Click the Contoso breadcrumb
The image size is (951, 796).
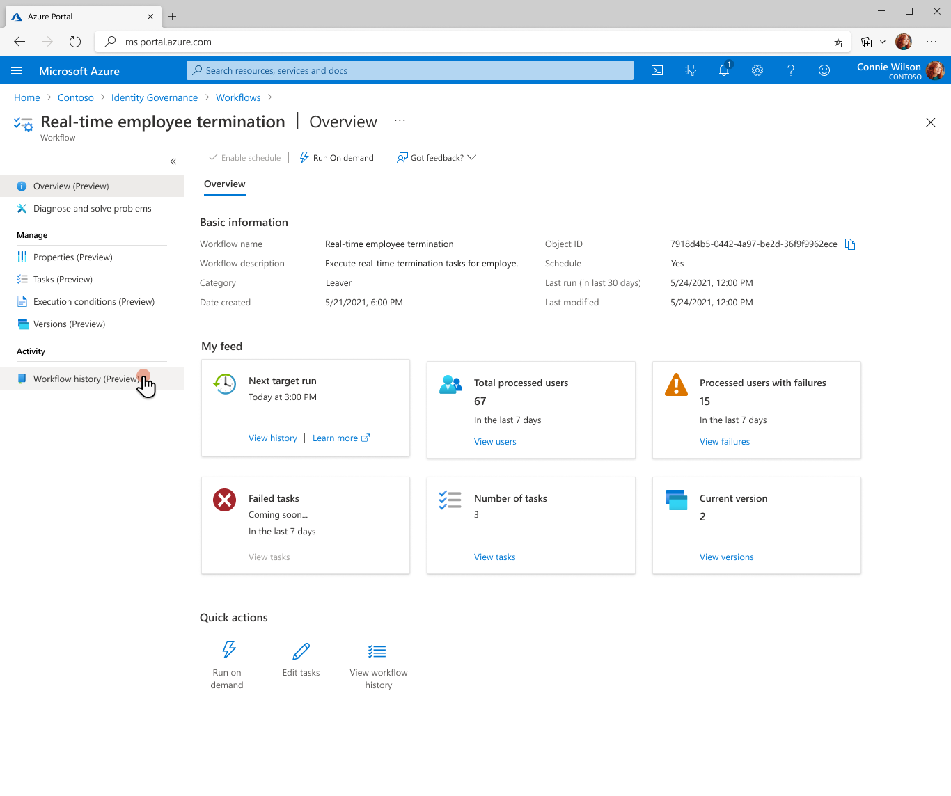[76, 97]
